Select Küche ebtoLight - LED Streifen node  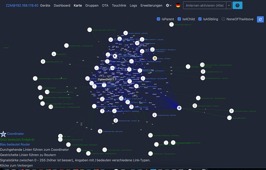click(x=143, y=78)
